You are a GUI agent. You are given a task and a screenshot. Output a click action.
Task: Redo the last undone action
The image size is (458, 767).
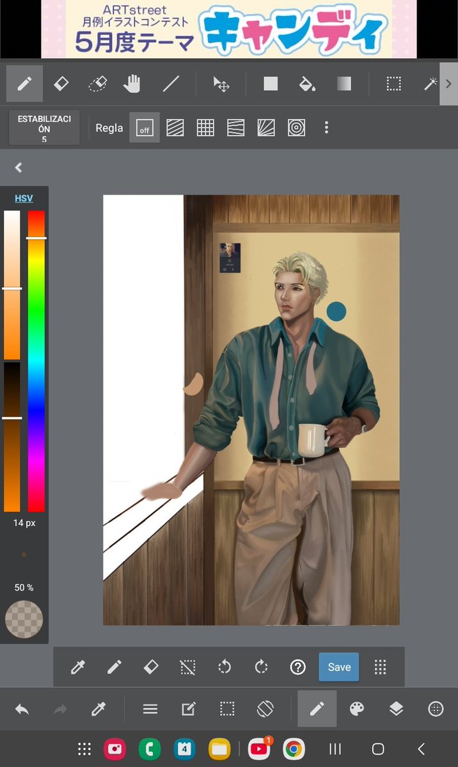coord(60,709)
